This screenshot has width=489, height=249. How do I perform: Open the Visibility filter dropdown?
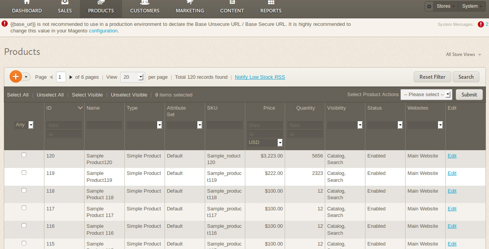click(345, 125)
